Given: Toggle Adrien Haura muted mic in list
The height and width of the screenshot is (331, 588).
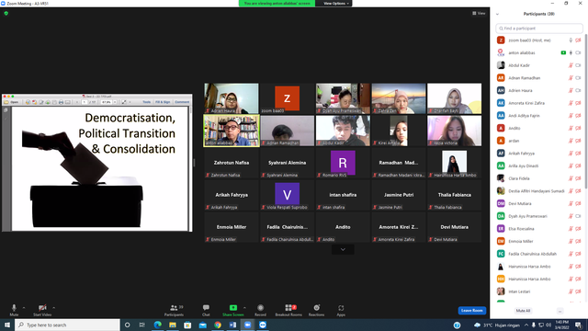Looking at the screenshot, I should pos(571,90).
